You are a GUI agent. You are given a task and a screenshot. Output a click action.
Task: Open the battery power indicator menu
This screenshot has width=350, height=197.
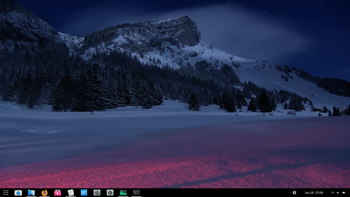(344, 193)
